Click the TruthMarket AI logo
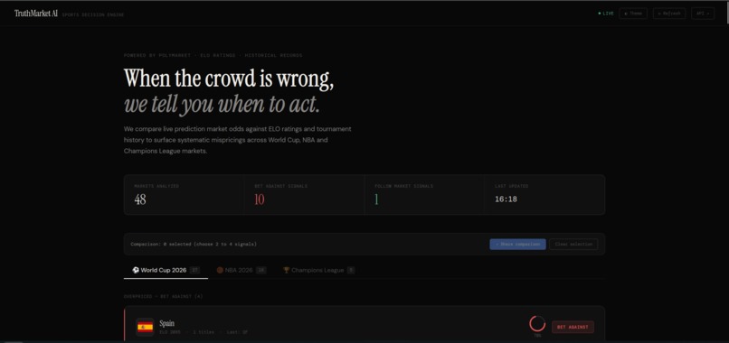Image resolution: width=729 pixels, height=343 pixels. pos(36,14)
